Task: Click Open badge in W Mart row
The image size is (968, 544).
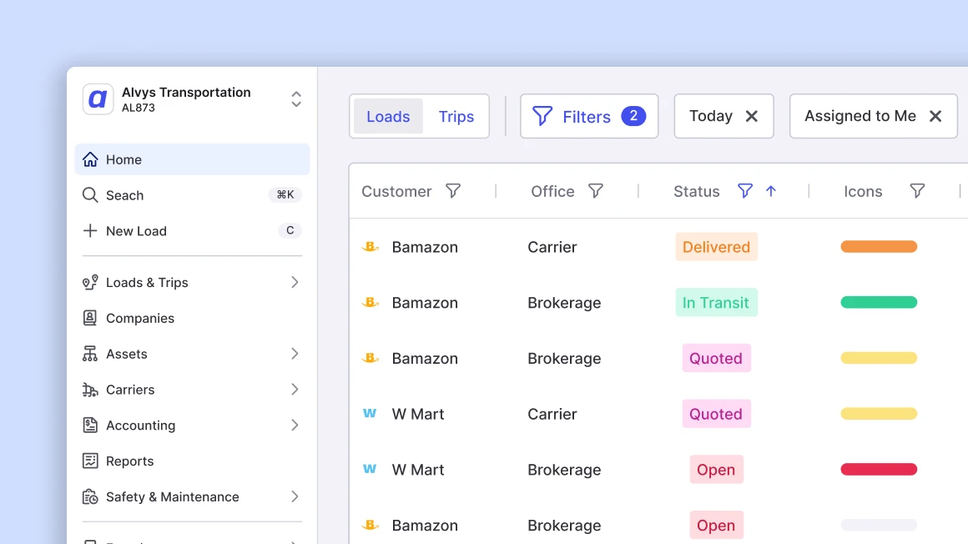Action: [716, 469]
